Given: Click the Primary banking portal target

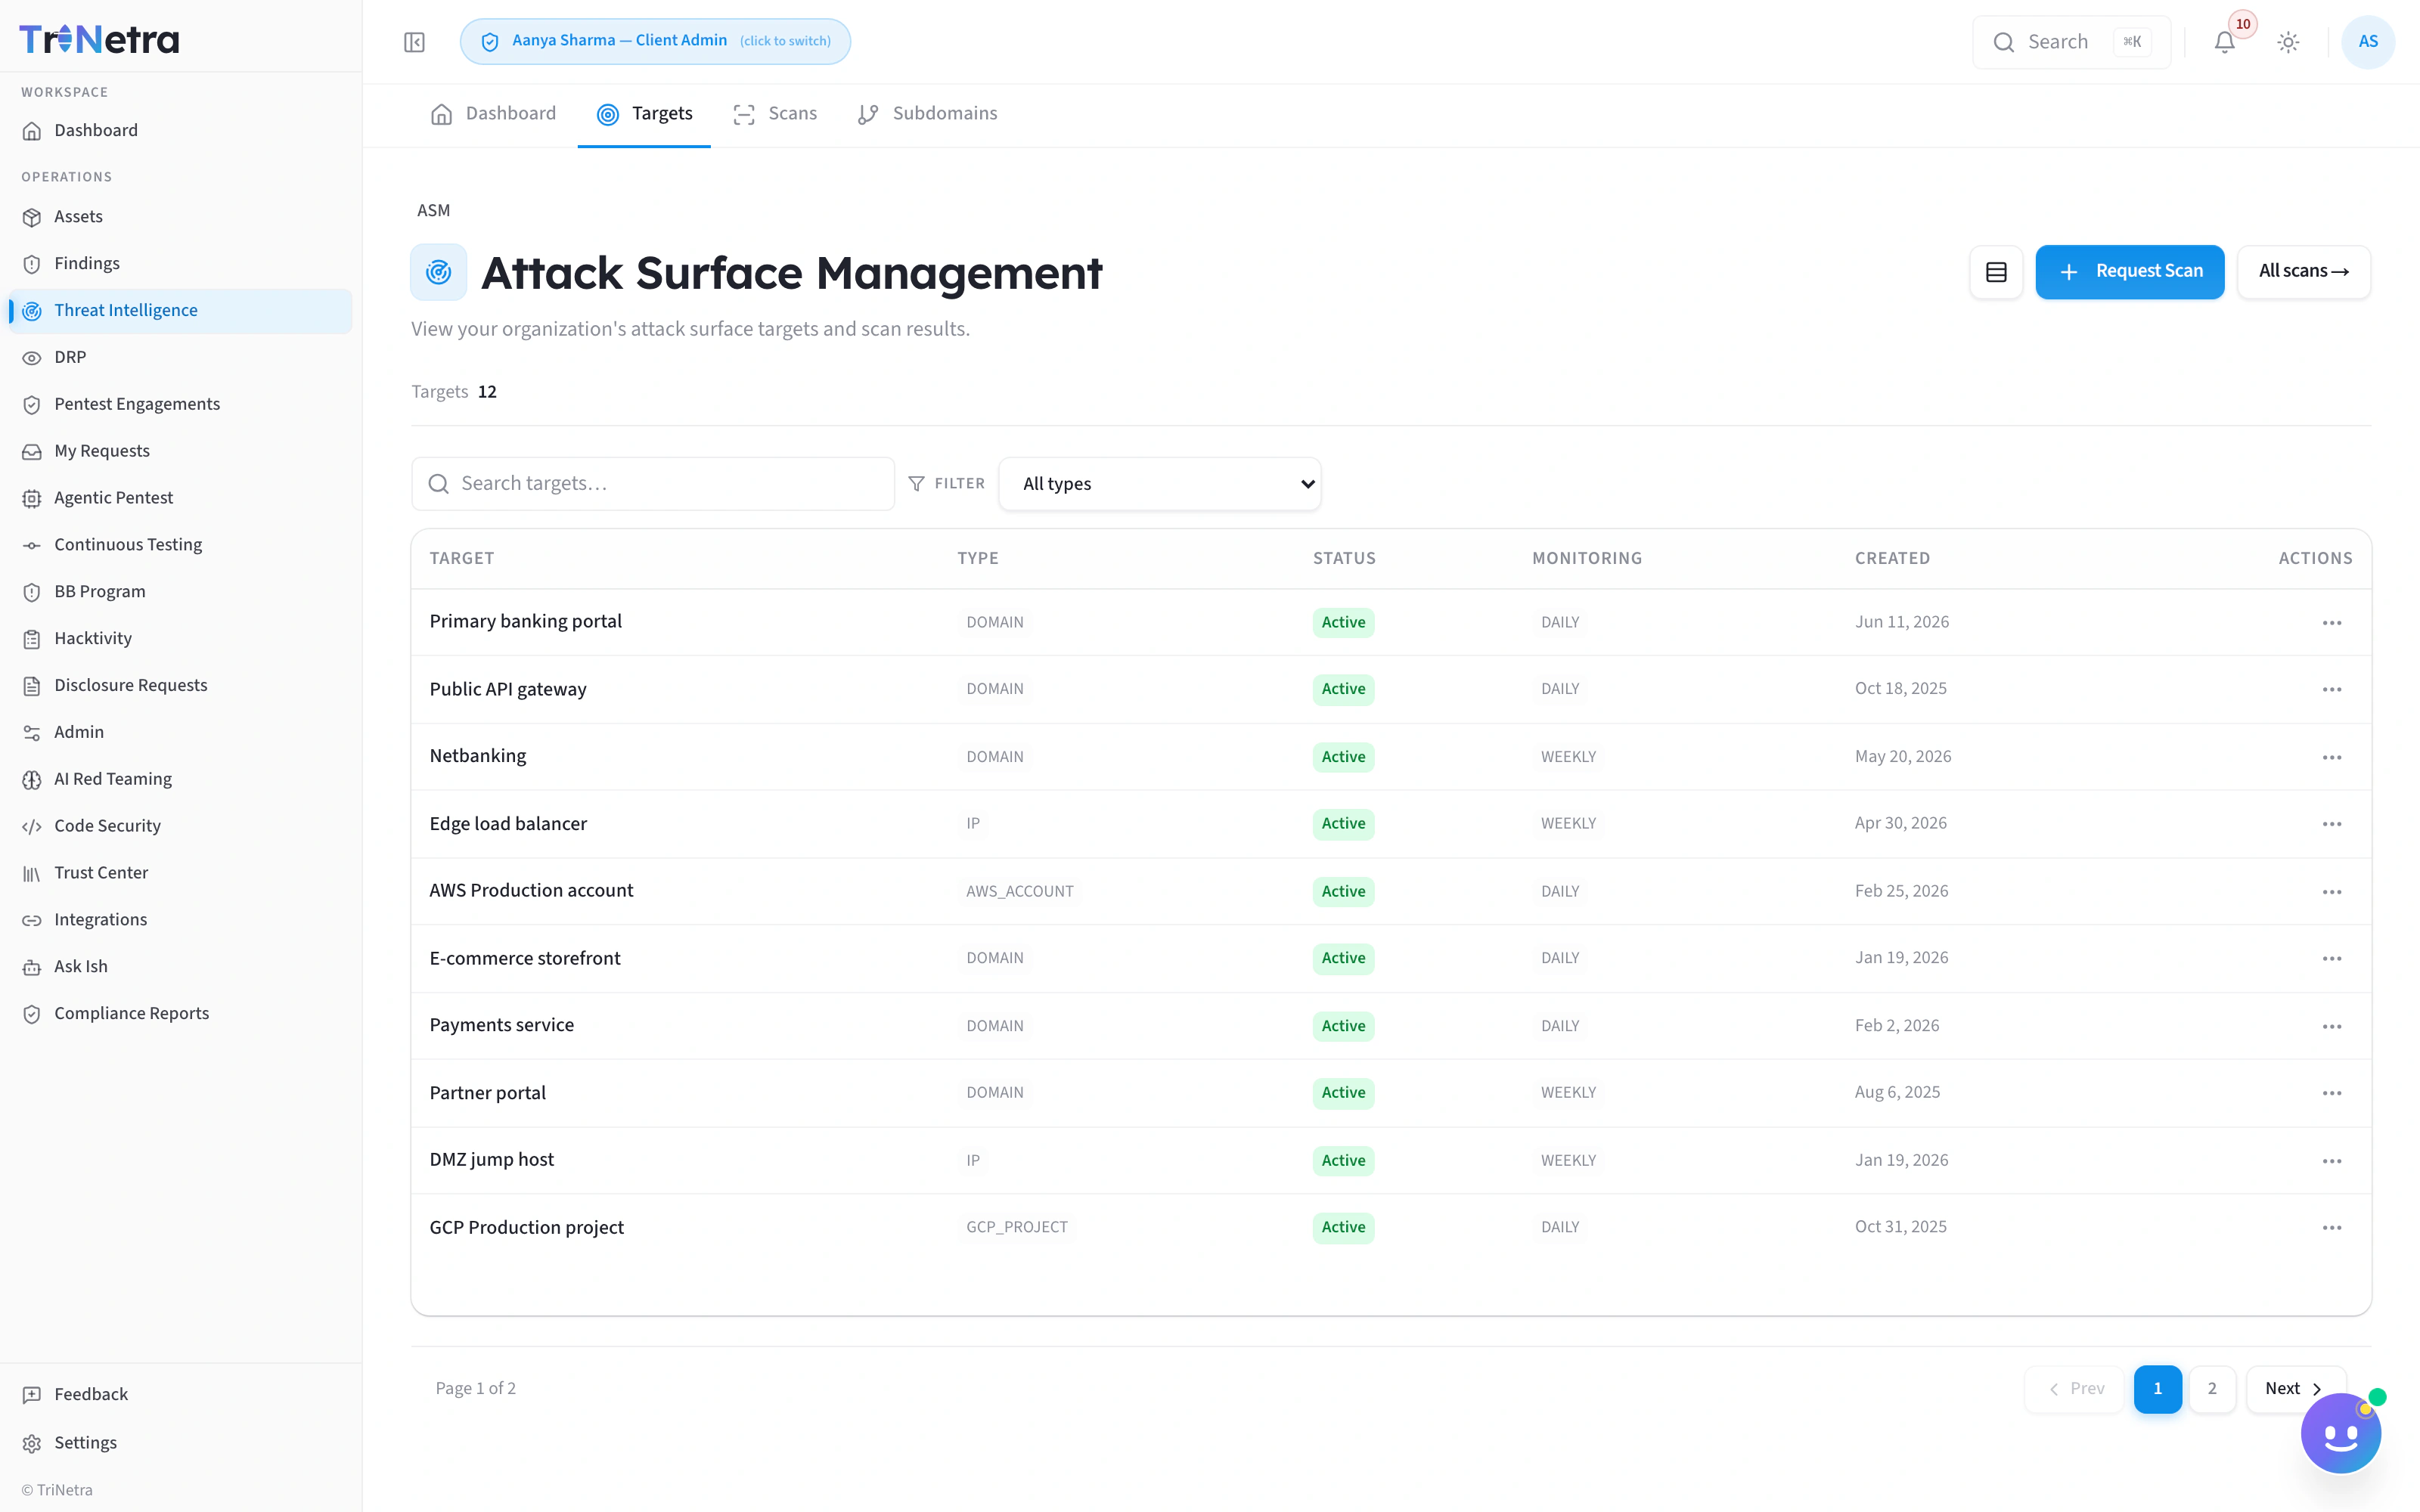Looking at the screenshot, I should pyautogui.click(x=526, y=622).
